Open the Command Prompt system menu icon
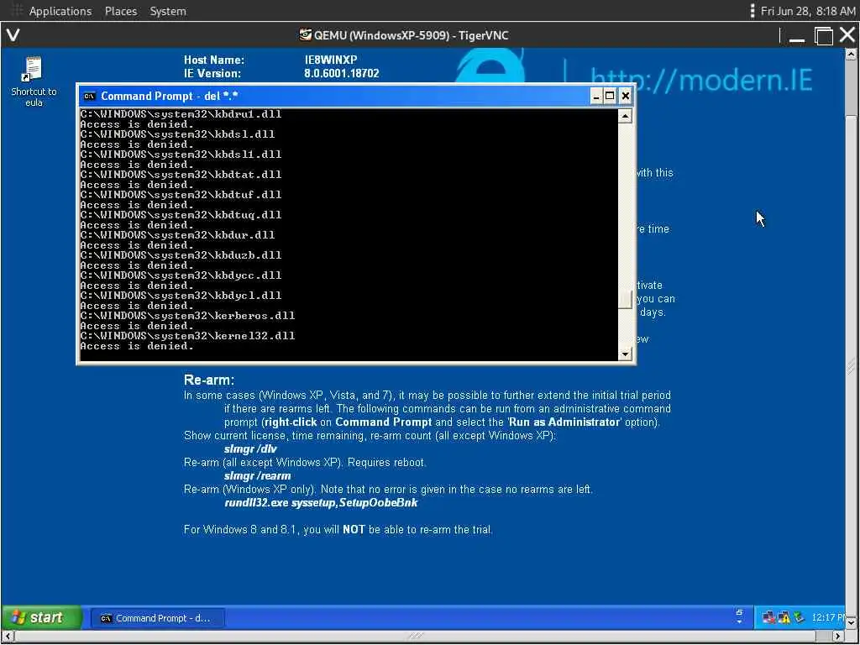The height and width of the screenshot is (645, 860). [89, 97]
